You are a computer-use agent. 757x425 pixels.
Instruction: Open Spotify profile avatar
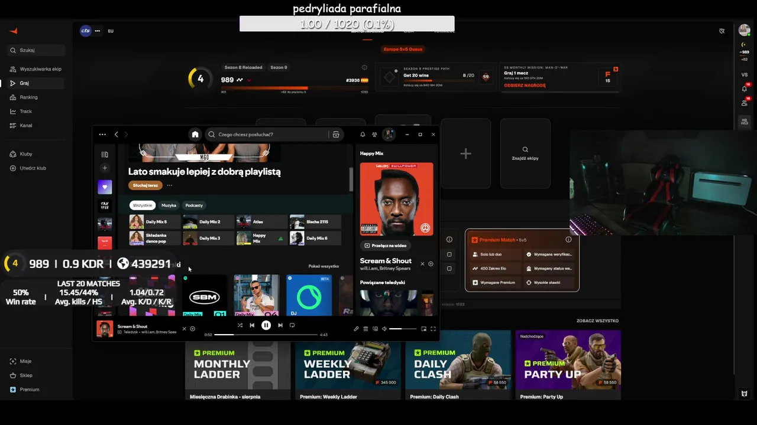coord(389,135)
